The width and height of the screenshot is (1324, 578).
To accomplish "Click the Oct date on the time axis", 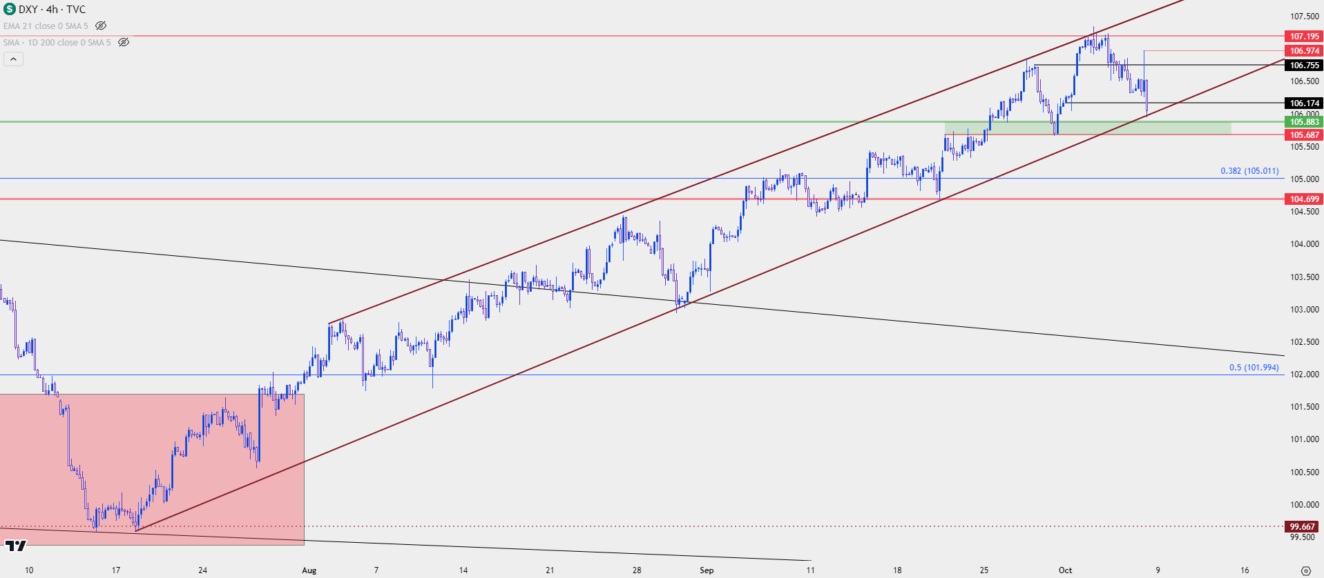I will (1066, 570).
